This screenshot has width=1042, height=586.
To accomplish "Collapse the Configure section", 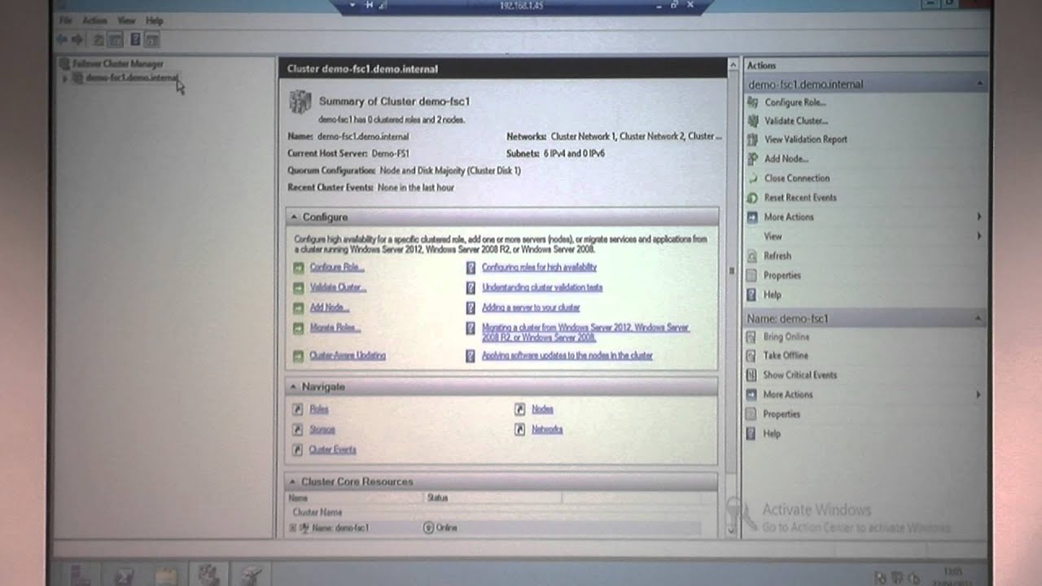I will pyautogui.click(x=294, y=217).
